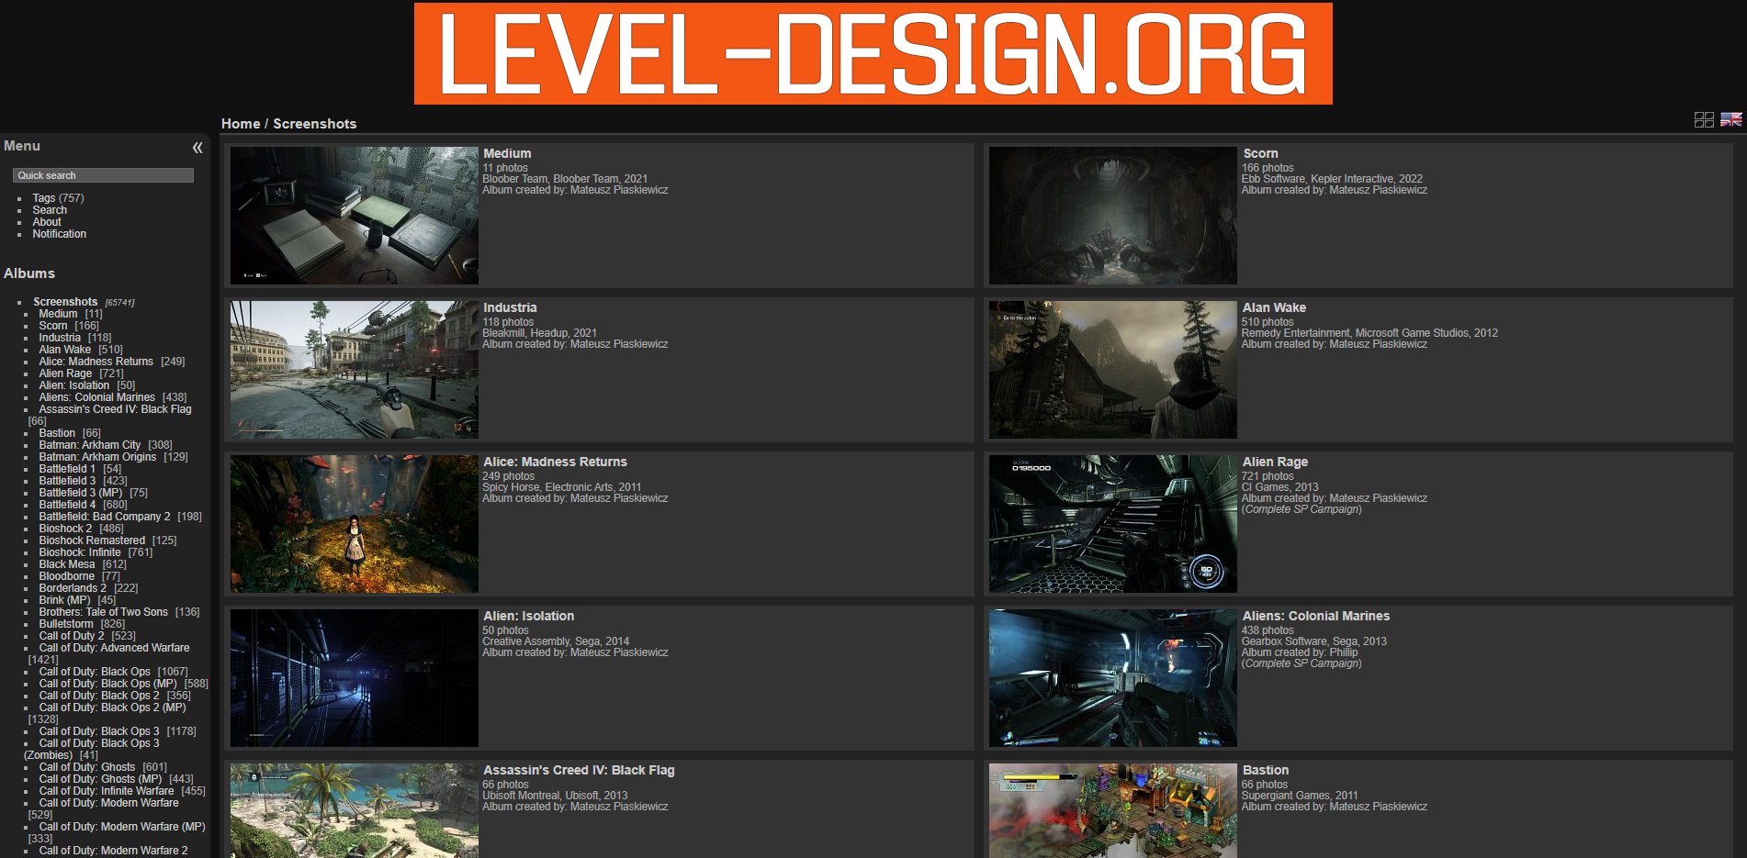The image size is (1747, 858).
Task: Select Aliens: Colonial Marines in sidebar
Action: (97, 397)
